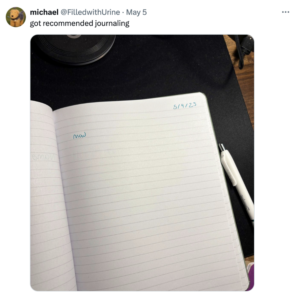Open the tweet permalink via May 5 date
Viewport: 295px width, 295px height.
click(x=136, y=12)
